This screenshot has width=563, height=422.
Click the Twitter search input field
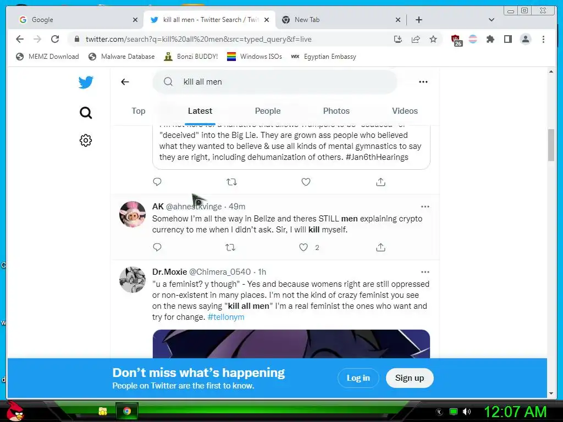click(275, 82)
